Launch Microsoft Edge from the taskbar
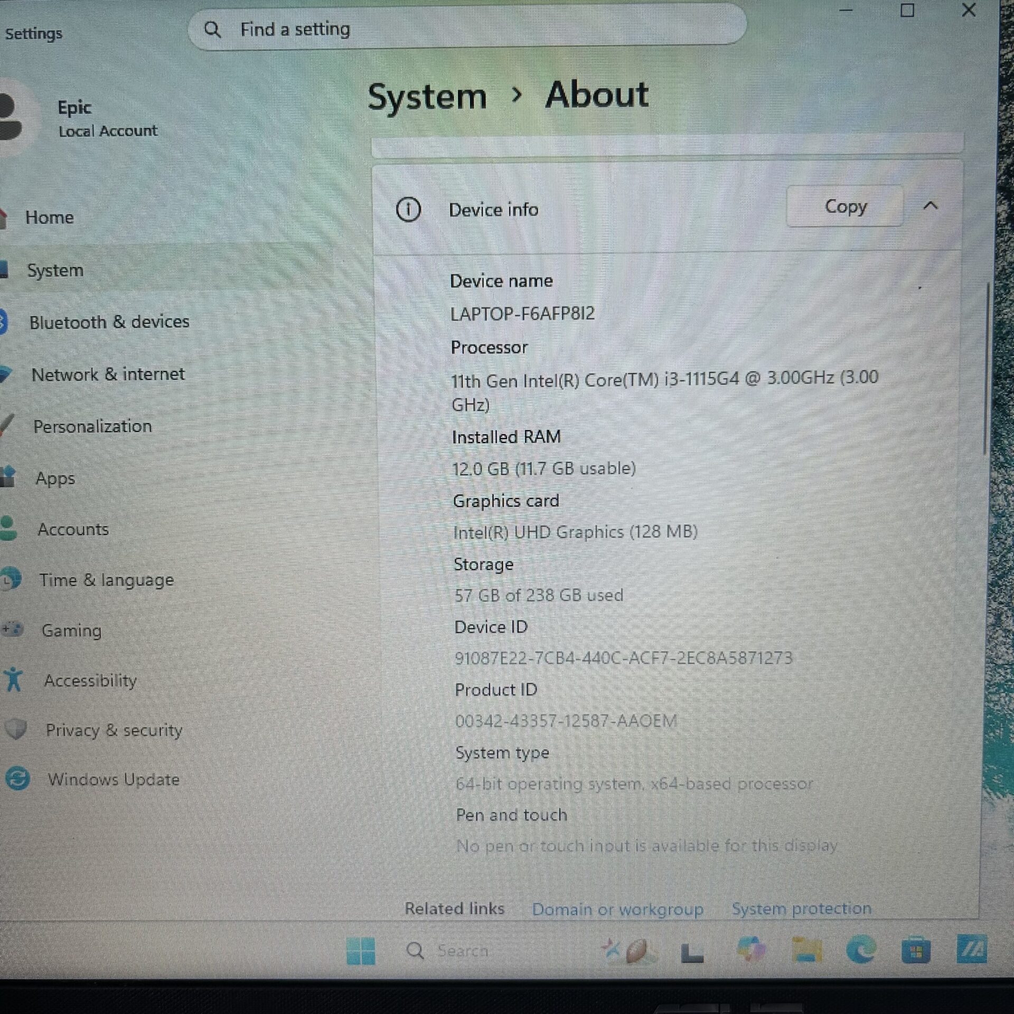The width and height of the screenshot is (1014, 1014). click(x=861, y=950)
